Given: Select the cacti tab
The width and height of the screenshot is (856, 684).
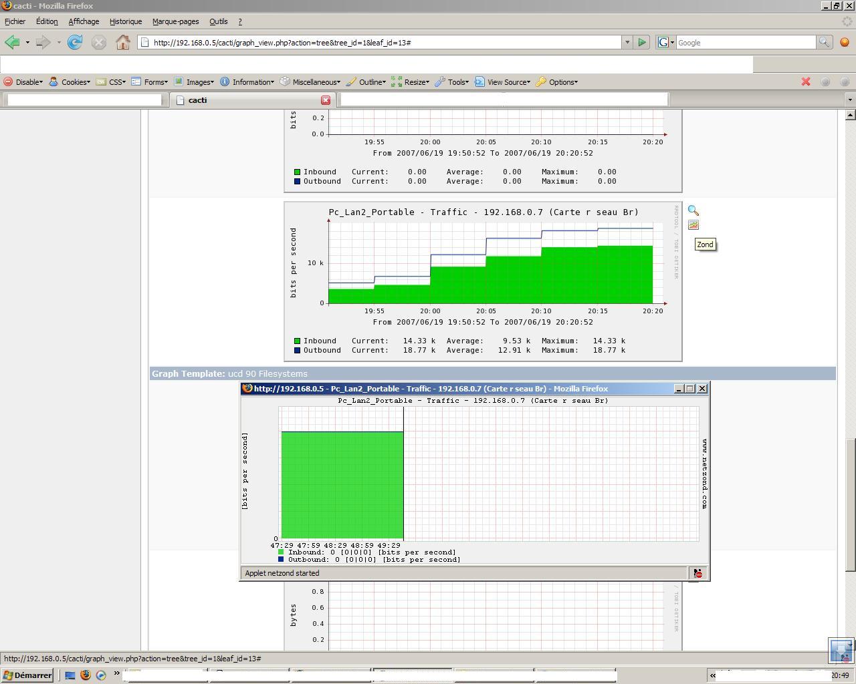Looking at the screenshot, I should click(251, 100).
